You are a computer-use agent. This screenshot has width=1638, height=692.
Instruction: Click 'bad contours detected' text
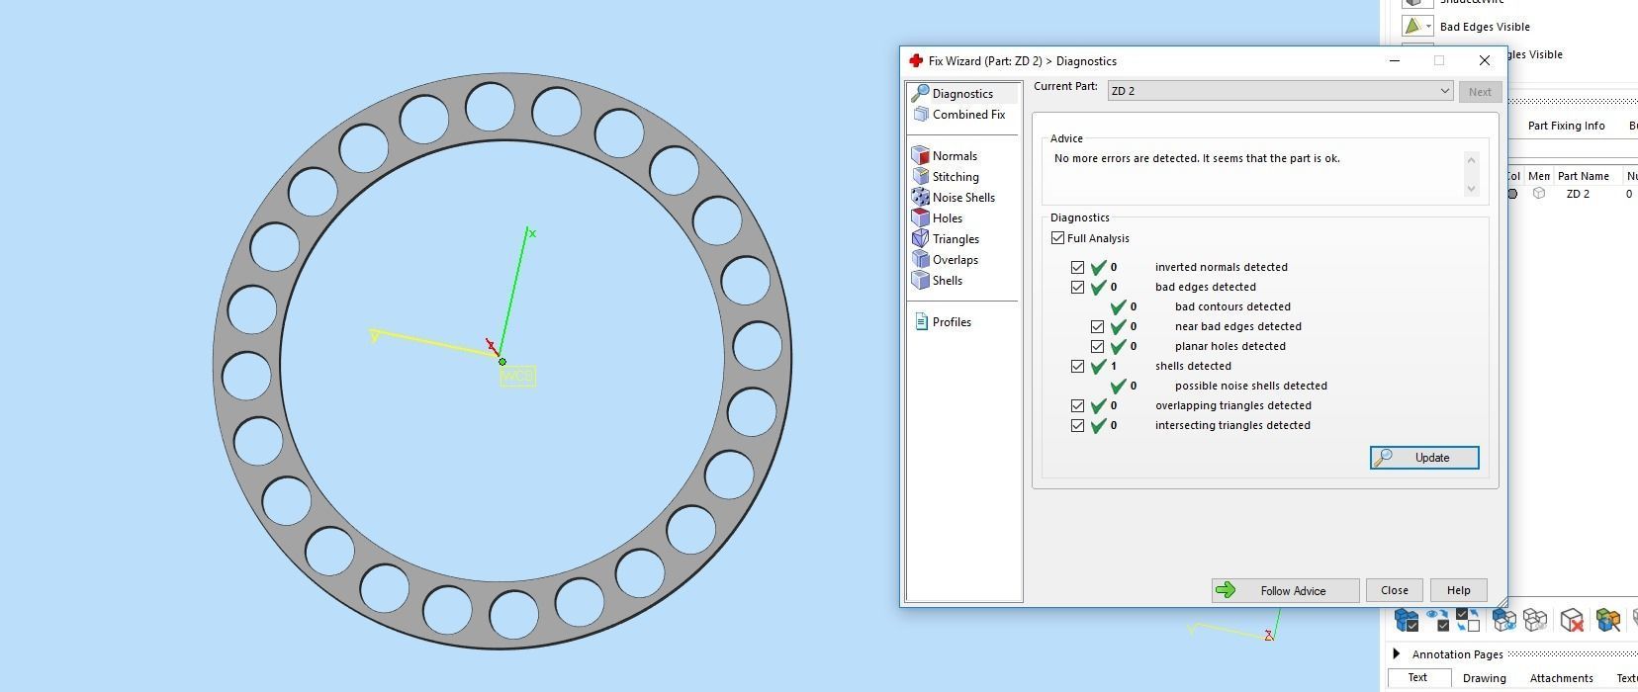pyautogui.click(x=1232, y=306)
